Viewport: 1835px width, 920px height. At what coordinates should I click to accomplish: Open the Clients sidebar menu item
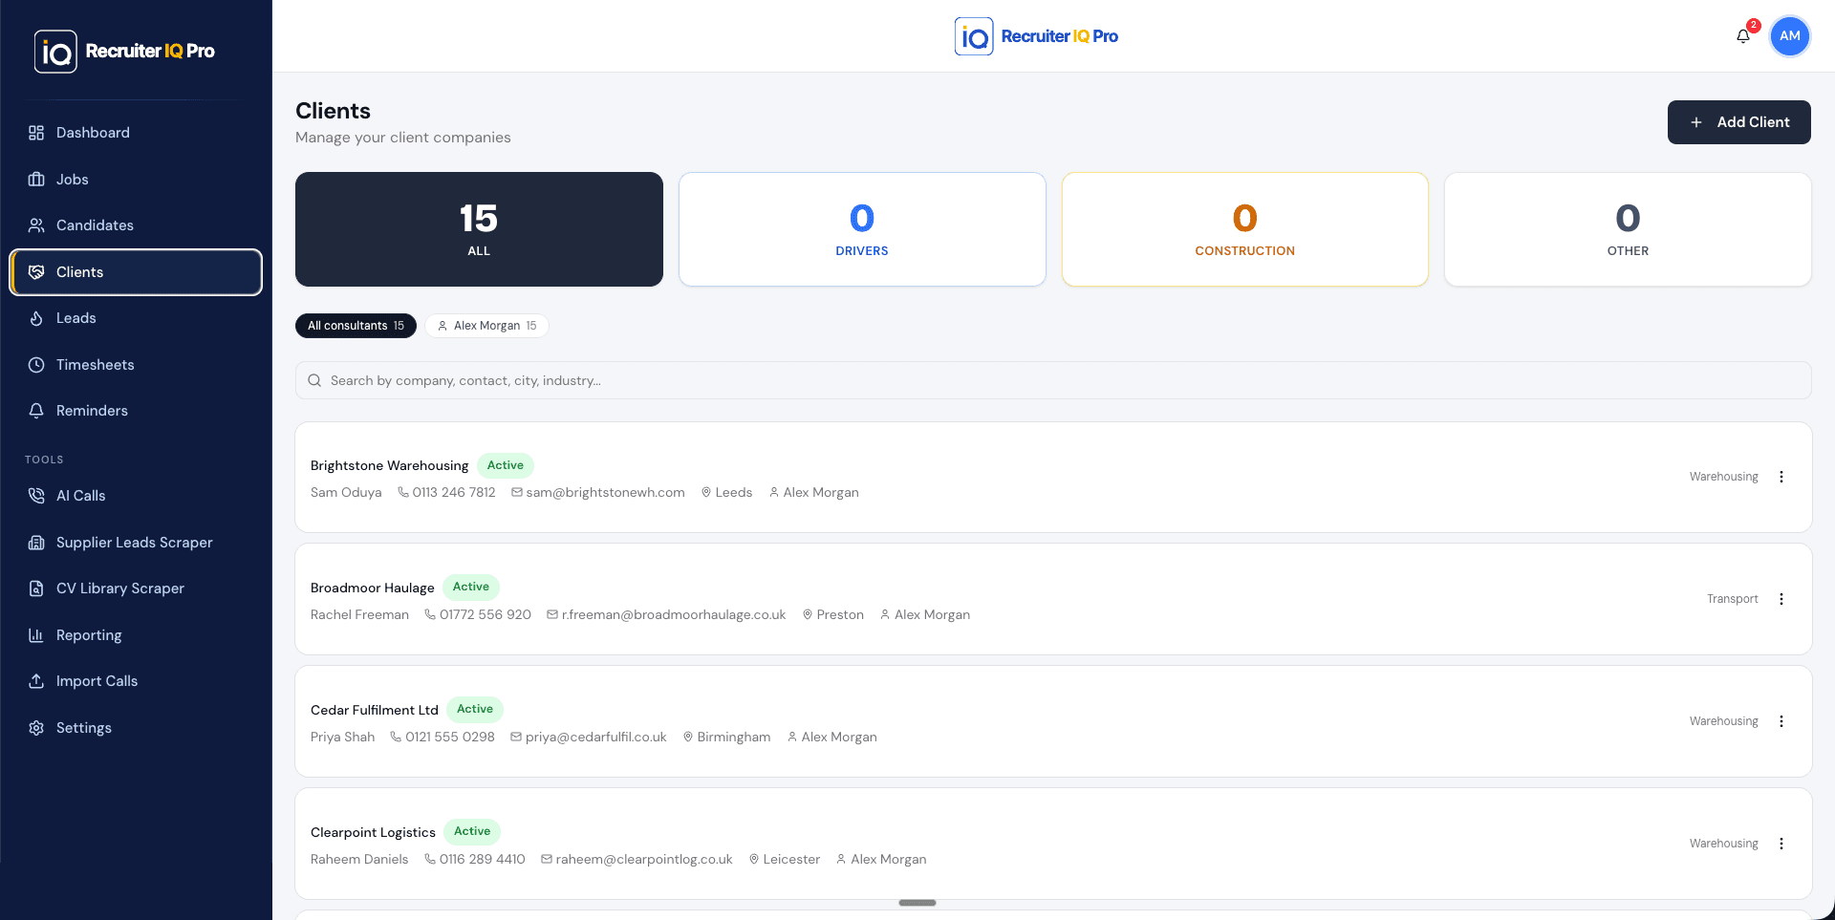click(x=136, y=272)
